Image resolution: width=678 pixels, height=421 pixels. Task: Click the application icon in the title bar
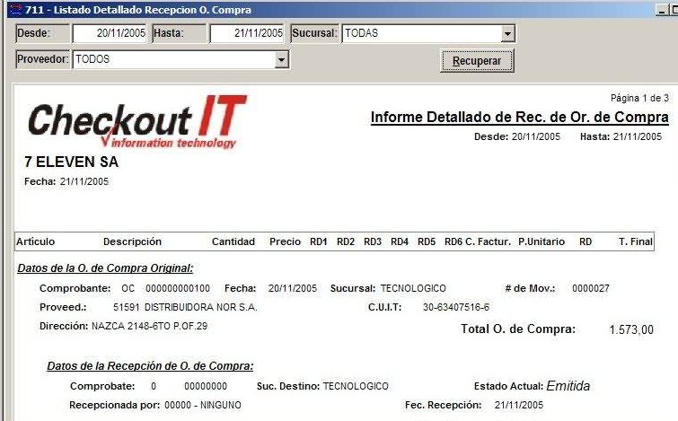coord(13,10)
